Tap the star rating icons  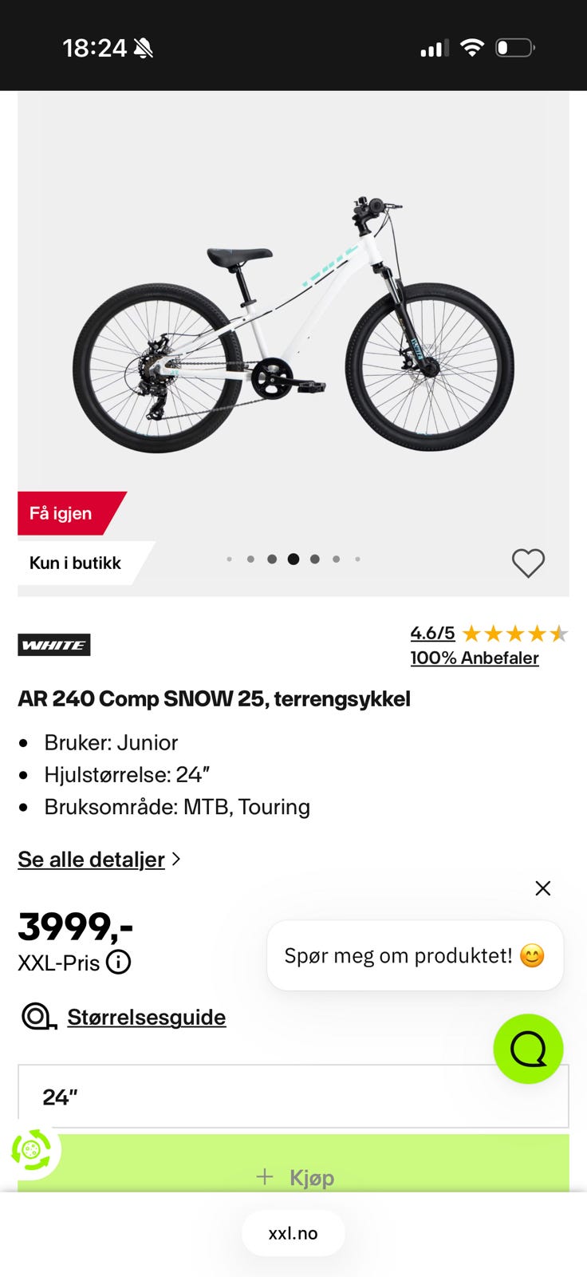514,634
